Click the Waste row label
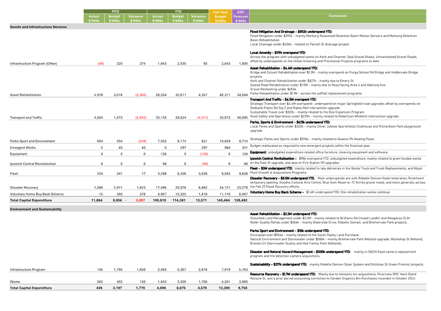The height and width of the screenshot is (311, 441). 15,282
